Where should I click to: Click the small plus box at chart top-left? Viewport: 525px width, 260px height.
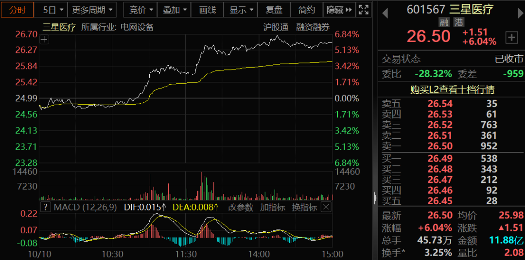click(x=44, y=40)
